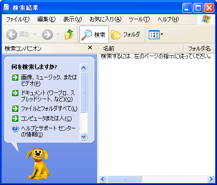The height and width of the screenshot is (185, 217).
Task: Search for 画像、ミュージック、またはビデオ
Action: click(x=49, y=80)
